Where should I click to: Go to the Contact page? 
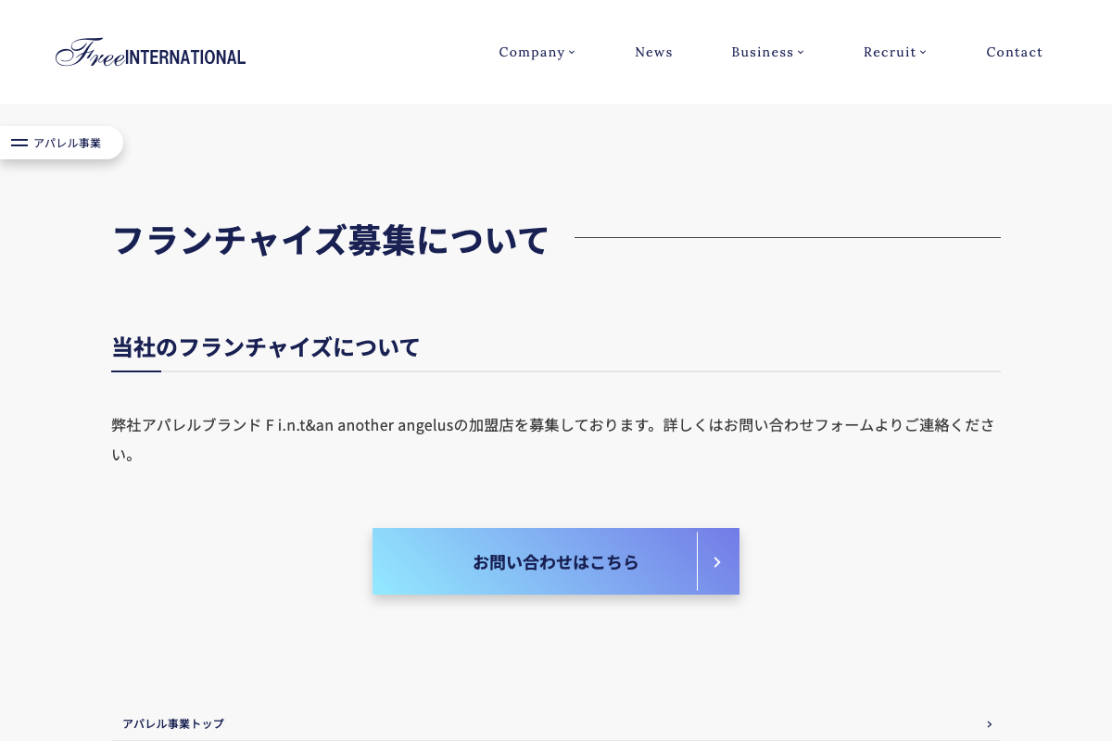pos(1015,52)
